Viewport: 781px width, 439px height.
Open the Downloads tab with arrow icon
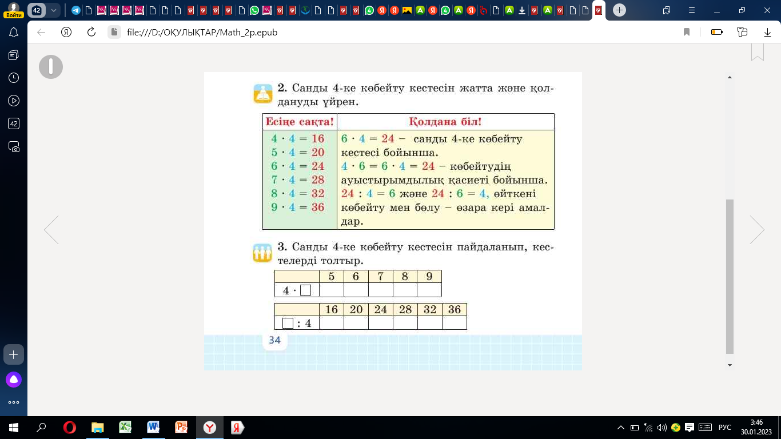(x=521, y=10)
